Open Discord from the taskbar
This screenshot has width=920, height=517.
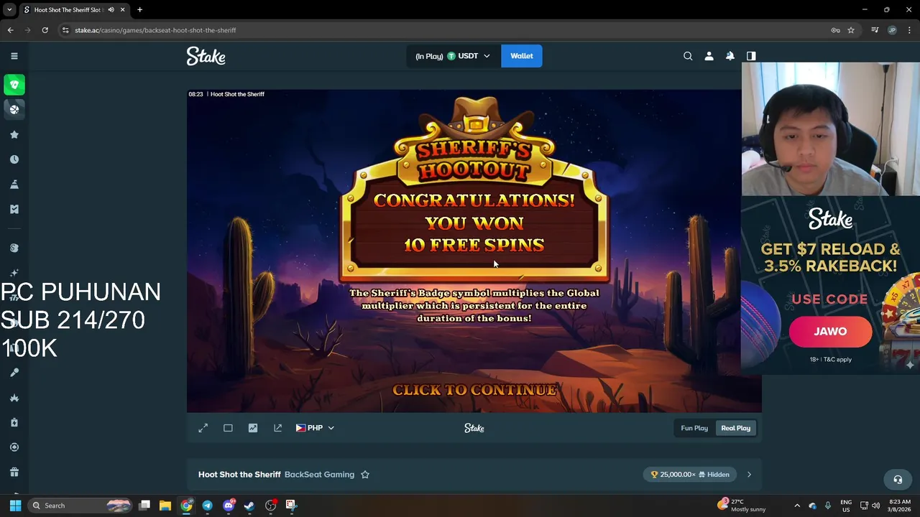pos(229,506)
